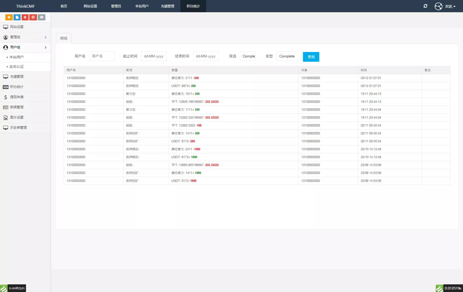
Task: Click the refresh icon in top bar
Action: (425, 6)
